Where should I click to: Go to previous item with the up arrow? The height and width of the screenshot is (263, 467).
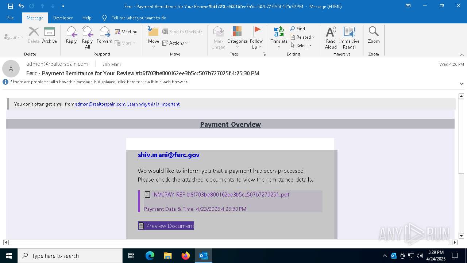[42, 6]
